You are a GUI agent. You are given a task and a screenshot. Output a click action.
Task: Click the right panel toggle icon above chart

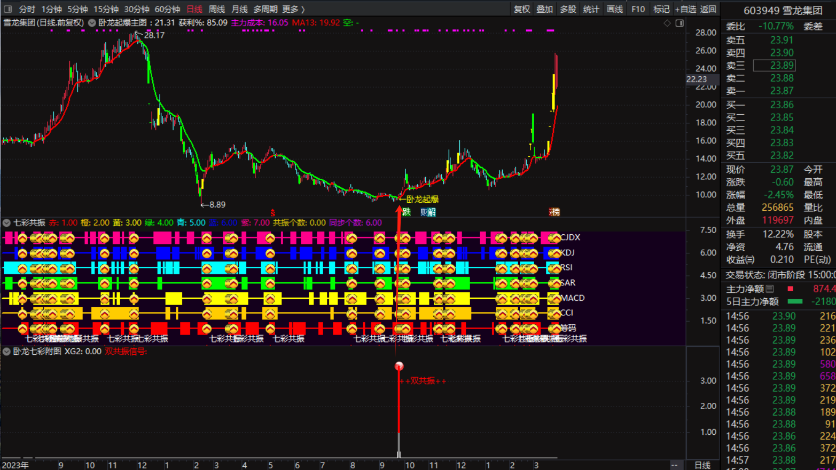[679, 23]
